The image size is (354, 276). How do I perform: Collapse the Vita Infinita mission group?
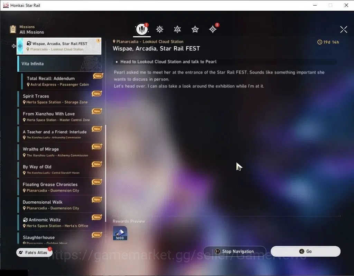[59, 64]
